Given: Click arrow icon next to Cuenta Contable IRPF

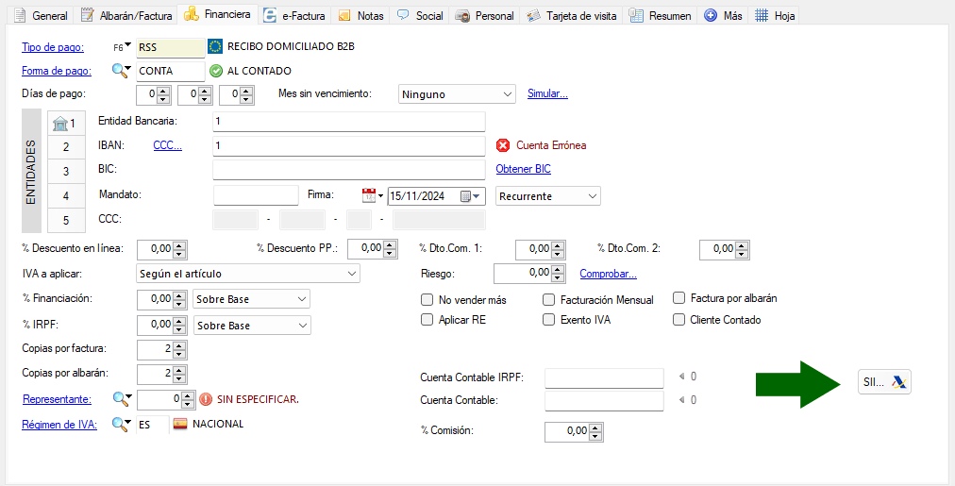Looking at the screenshot, I should tap(682, 377).
